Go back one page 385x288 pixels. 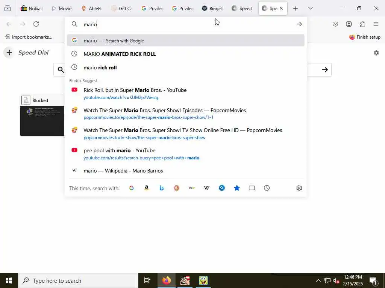pyautogui.click(x=9, y=24)
